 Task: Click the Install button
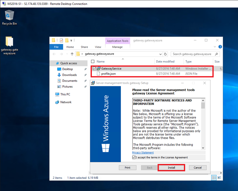pos(171,168)
